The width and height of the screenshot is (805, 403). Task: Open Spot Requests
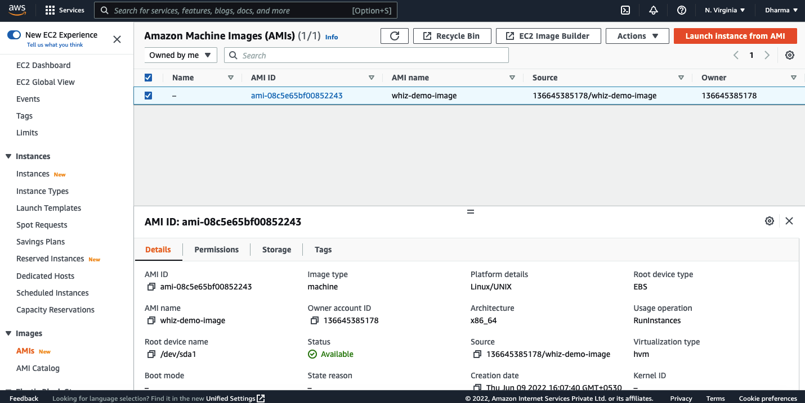click(42, 225)
